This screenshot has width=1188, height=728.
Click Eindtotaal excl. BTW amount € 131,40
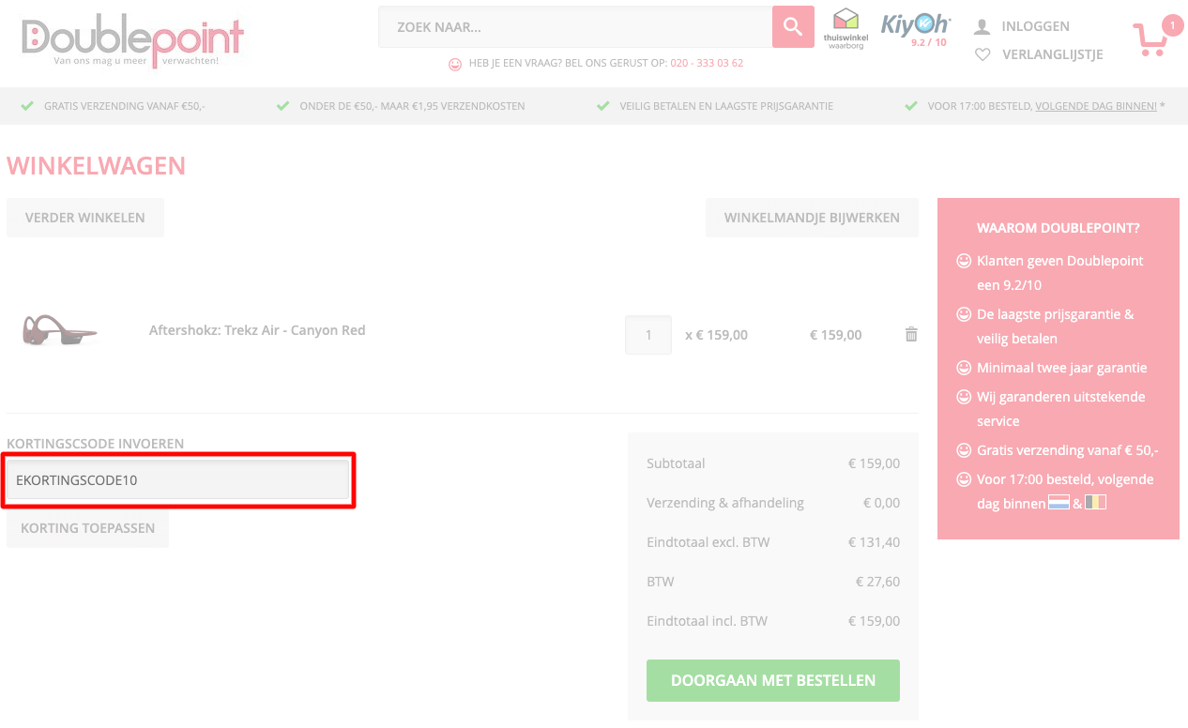pos(873,542)
